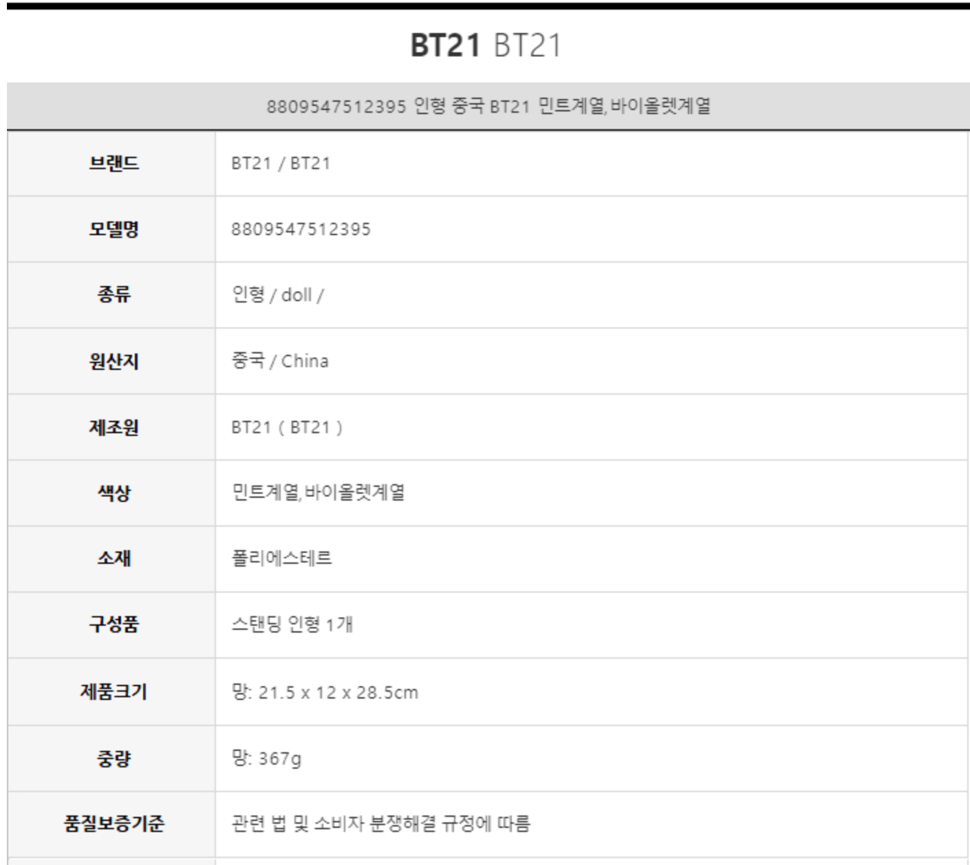Select the 스탠딩 인형 1개 value

292,624
